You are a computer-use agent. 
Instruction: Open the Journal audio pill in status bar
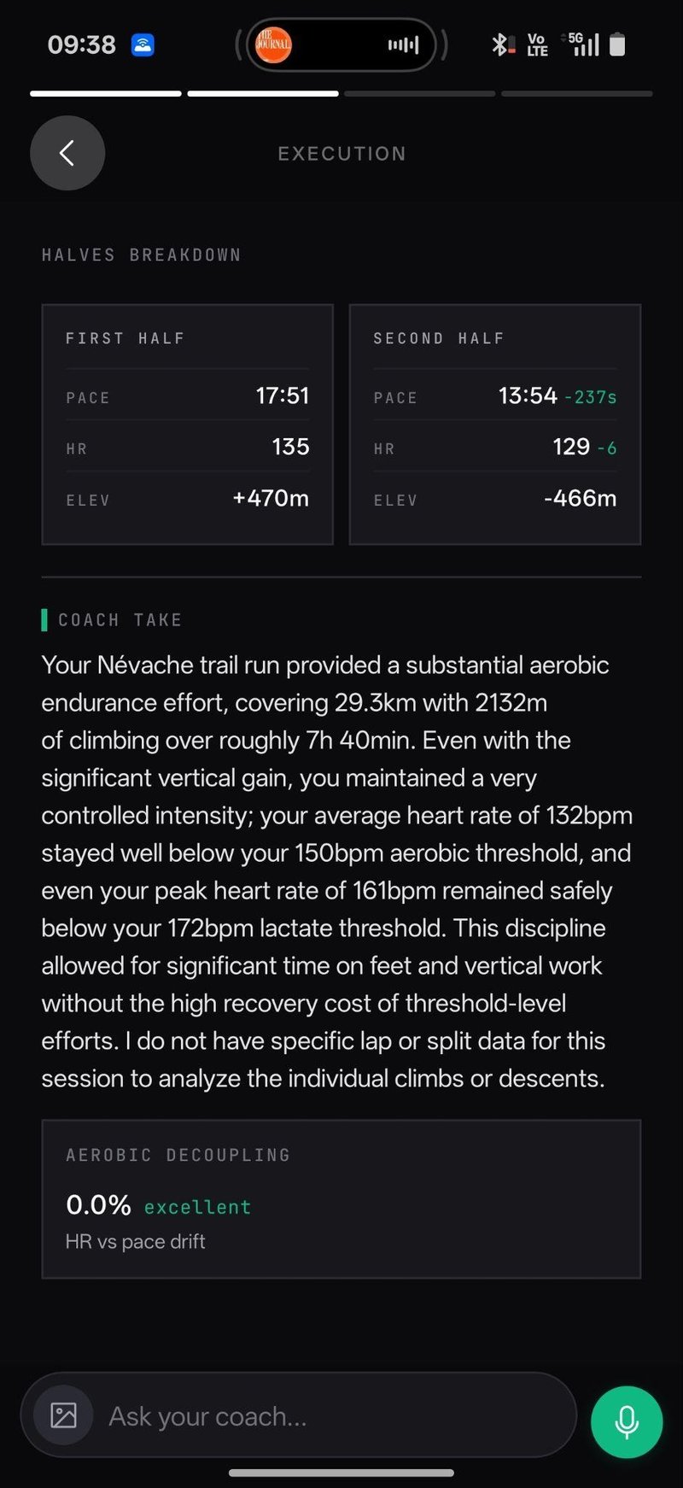point(341,44)
